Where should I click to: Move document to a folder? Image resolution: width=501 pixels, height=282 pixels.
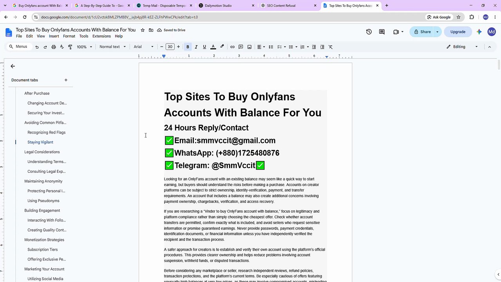click(x=151, y=30)
